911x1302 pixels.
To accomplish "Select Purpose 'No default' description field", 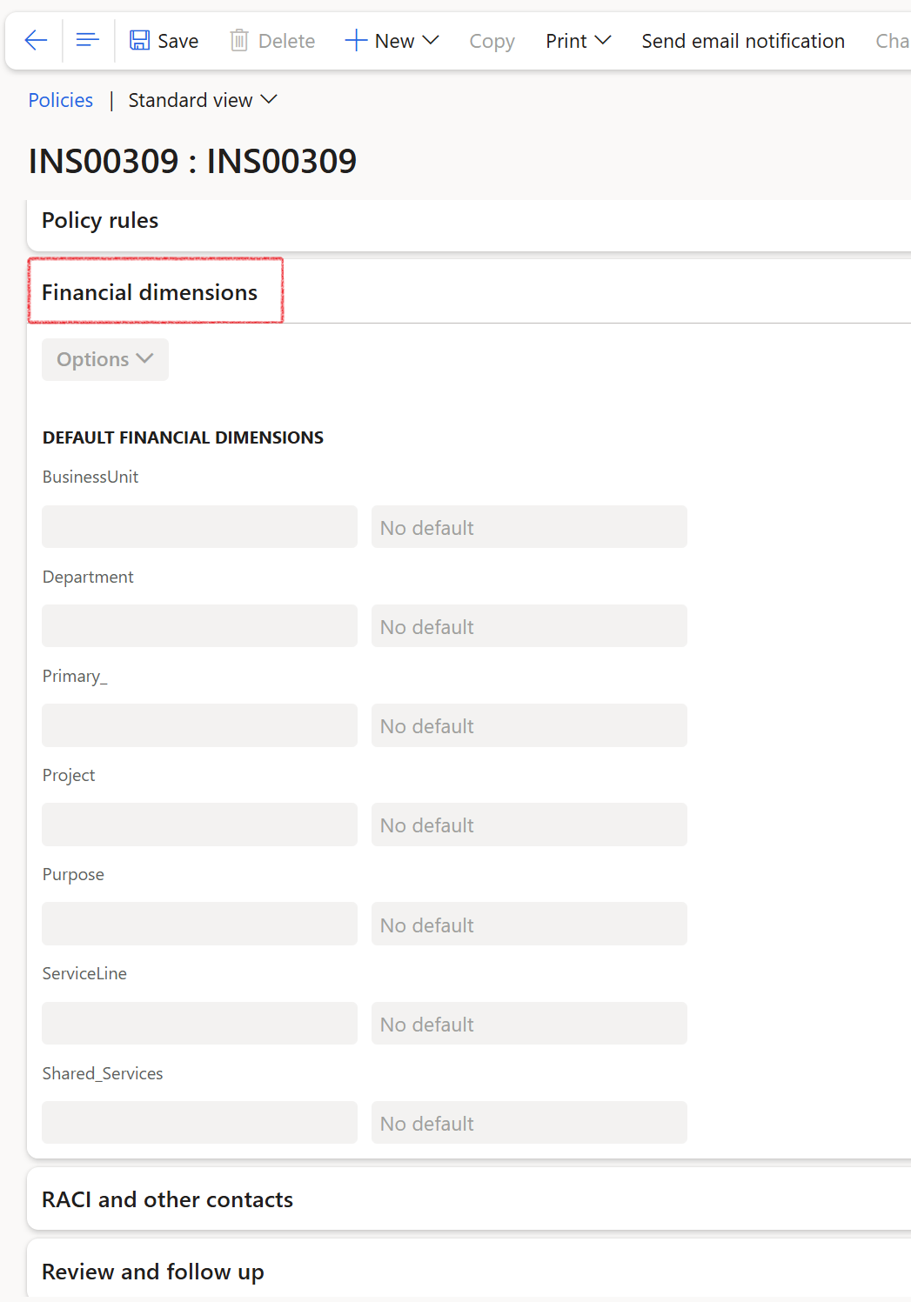I will click(529, 924).
